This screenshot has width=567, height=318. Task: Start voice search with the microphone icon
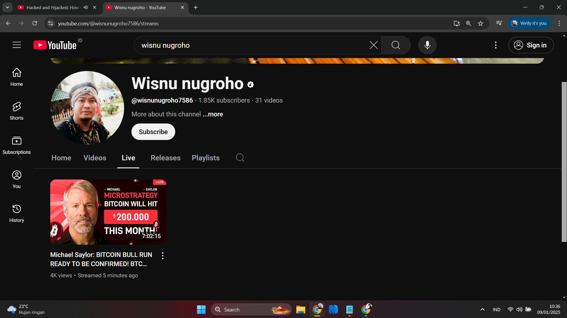(x=427, y=45)
